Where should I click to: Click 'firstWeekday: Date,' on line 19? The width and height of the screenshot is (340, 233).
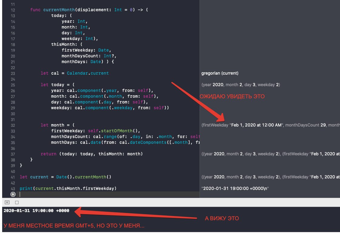(86, 50)
